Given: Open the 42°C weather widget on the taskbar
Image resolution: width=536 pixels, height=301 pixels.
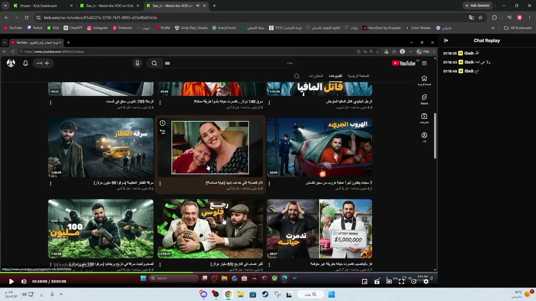Looking at the screenshot, I should [x=523, y=294].
